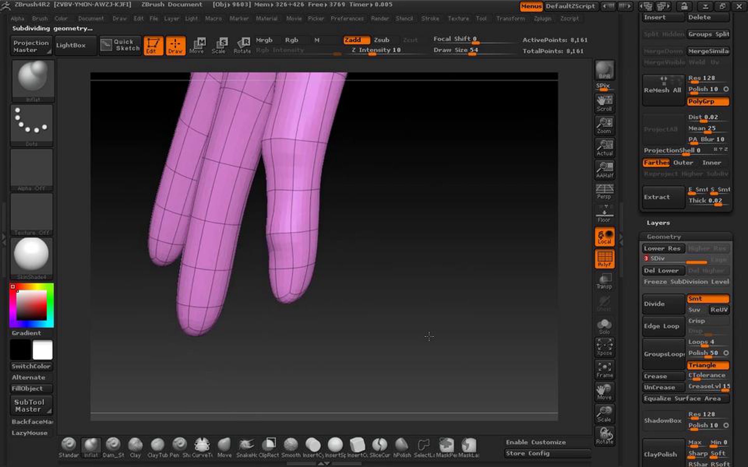Collapse the Geometry section header
This screenshot has height=467, width=748.
pyautogui.click(x=664, y=237)
